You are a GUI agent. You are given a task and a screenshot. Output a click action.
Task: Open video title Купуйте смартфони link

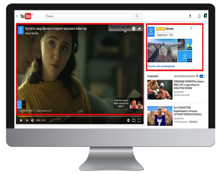56,29
